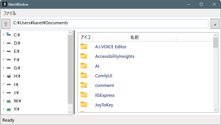
Task: Select the E:¥ label in the tree
Action: click(17, 51)
